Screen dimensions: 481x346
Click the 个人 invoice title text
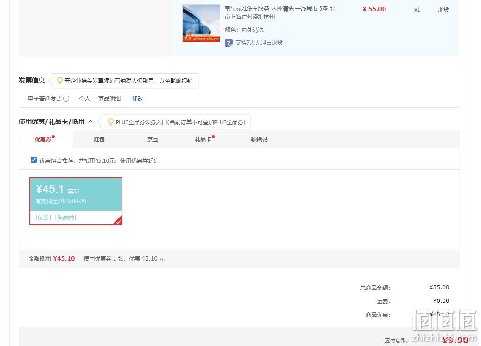85,98
